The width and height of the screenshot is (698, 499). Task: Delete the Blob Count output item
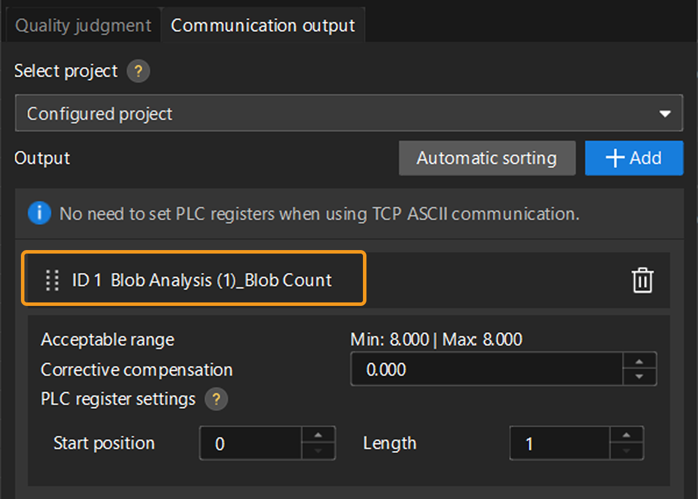tap(642, 281)
